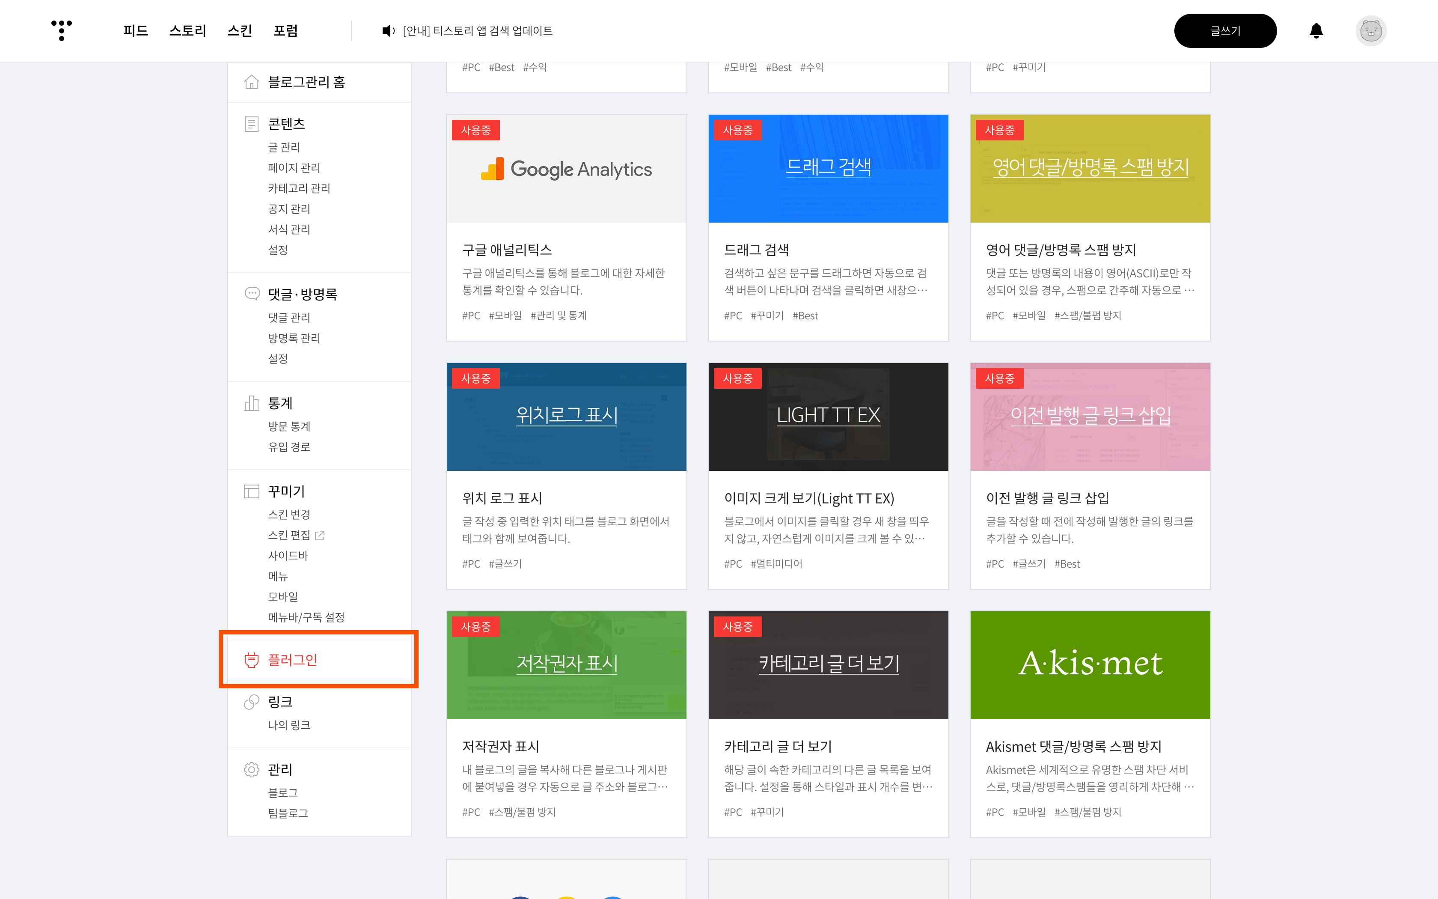Open 설정 under 댓글·방명록

(x=278, y=359)
